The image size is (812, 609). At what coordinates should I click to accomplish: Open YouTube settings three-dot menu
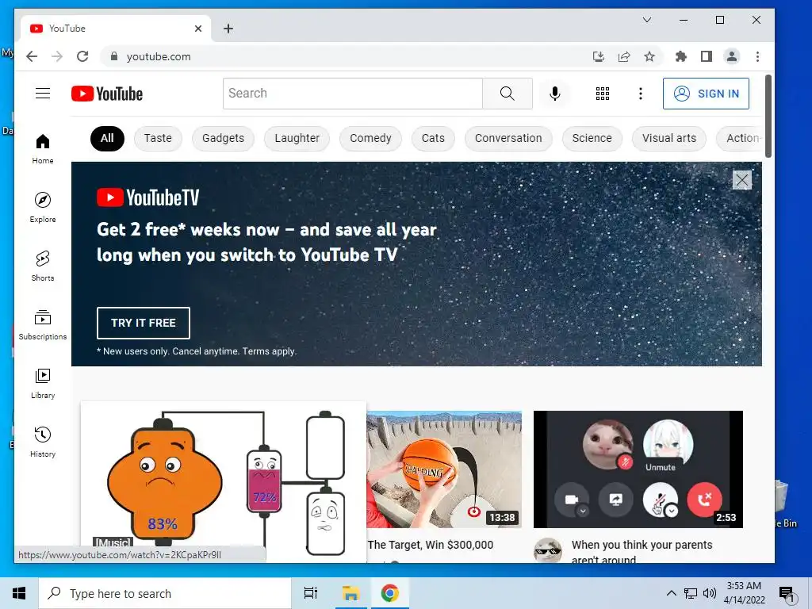click(x=641, y=94)
